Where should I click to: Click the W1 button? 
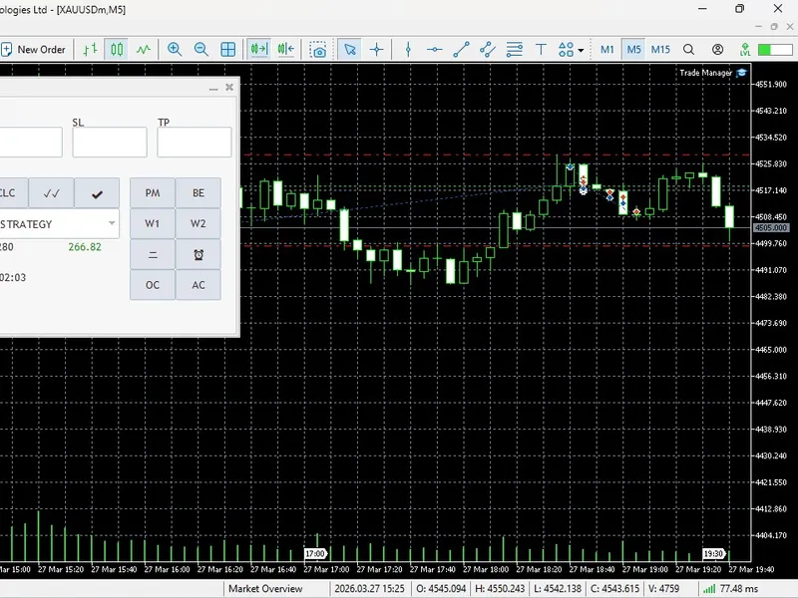click(x=153, y=223)
